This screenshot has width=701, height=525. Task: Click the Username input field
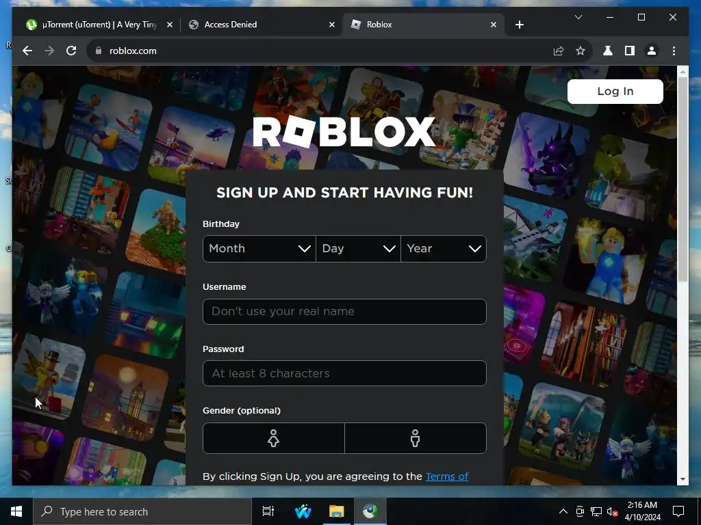coord(344,312)
